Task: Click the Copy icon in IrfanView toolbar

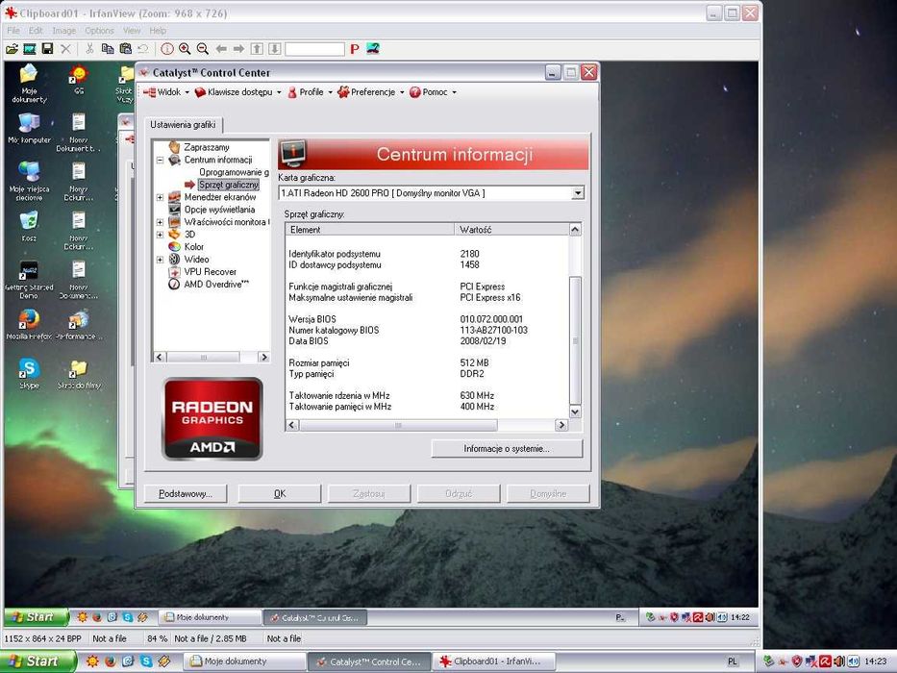Action: point(108,49)
